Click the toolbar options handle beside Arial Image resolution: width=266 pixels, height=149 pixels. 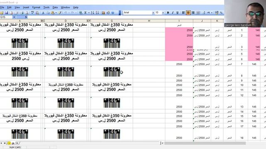(x=120, y=13)
